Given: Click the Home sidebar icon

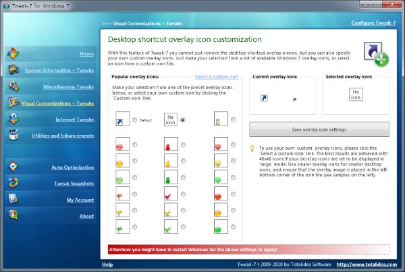Looking at the screenshot, I should (13, 53).
